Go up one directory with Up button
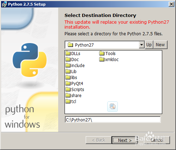The image size is (176, 150). tap(149, 45)
